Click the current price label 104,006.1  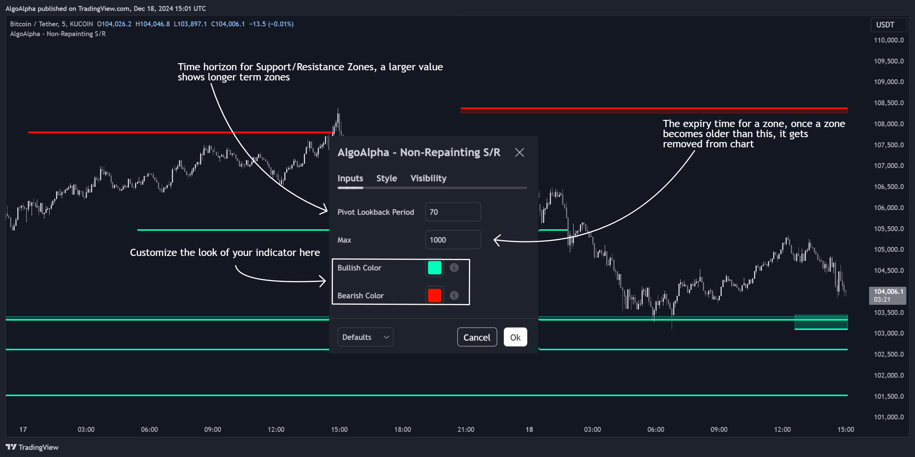(x=888, y=295)
